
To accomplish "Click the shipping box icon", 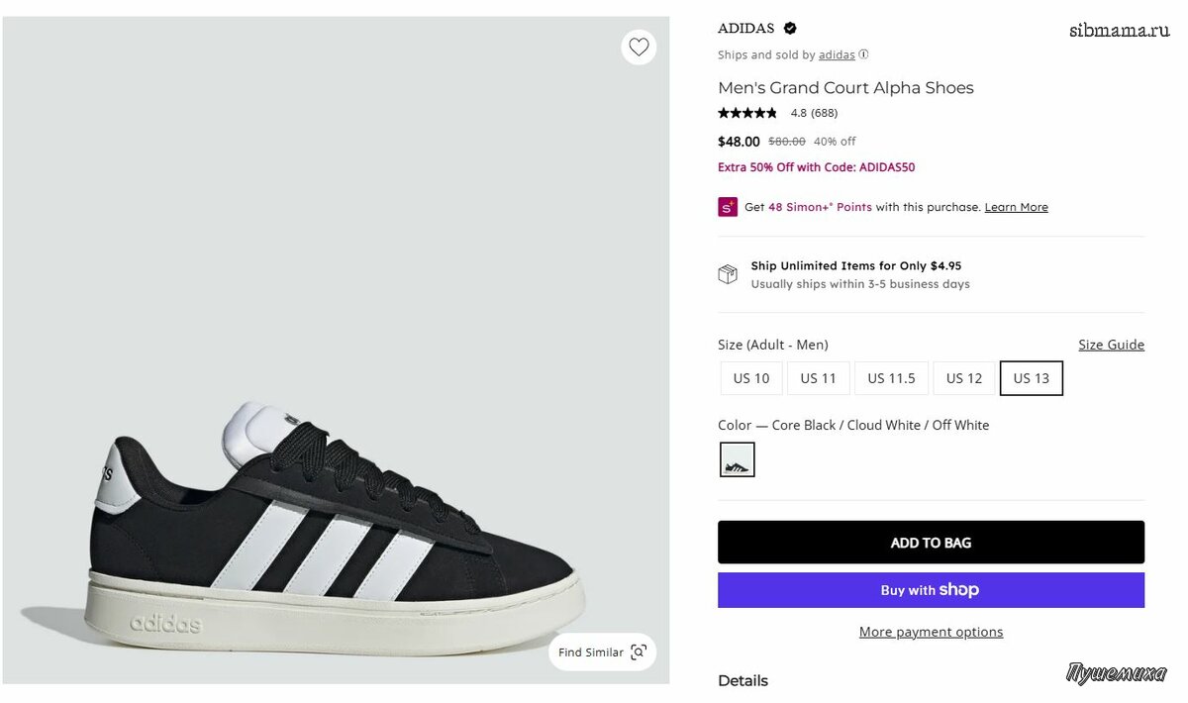I will (x=728, y=274).
